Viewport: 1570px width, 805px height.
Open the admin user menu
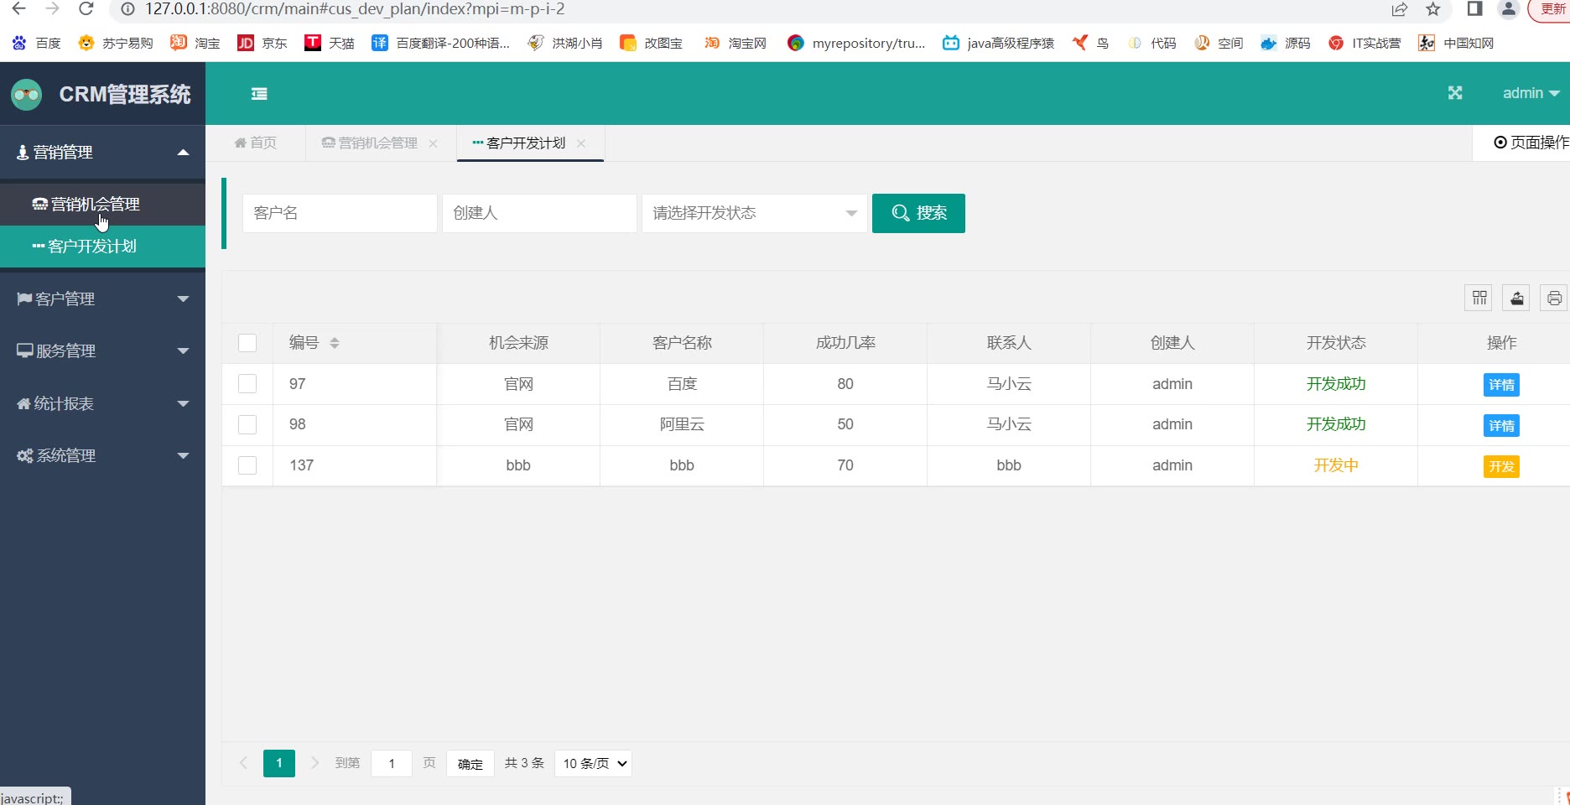pos(1530,93)
